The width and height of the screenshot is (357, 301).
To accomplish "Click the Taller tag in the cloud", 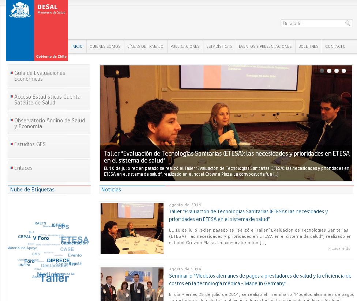I will pos(55,278).
